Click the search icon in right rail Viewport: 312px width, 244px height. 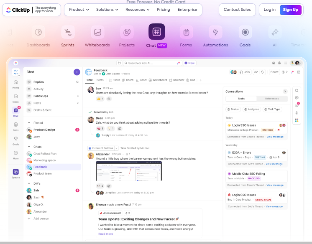pos(297,91)
